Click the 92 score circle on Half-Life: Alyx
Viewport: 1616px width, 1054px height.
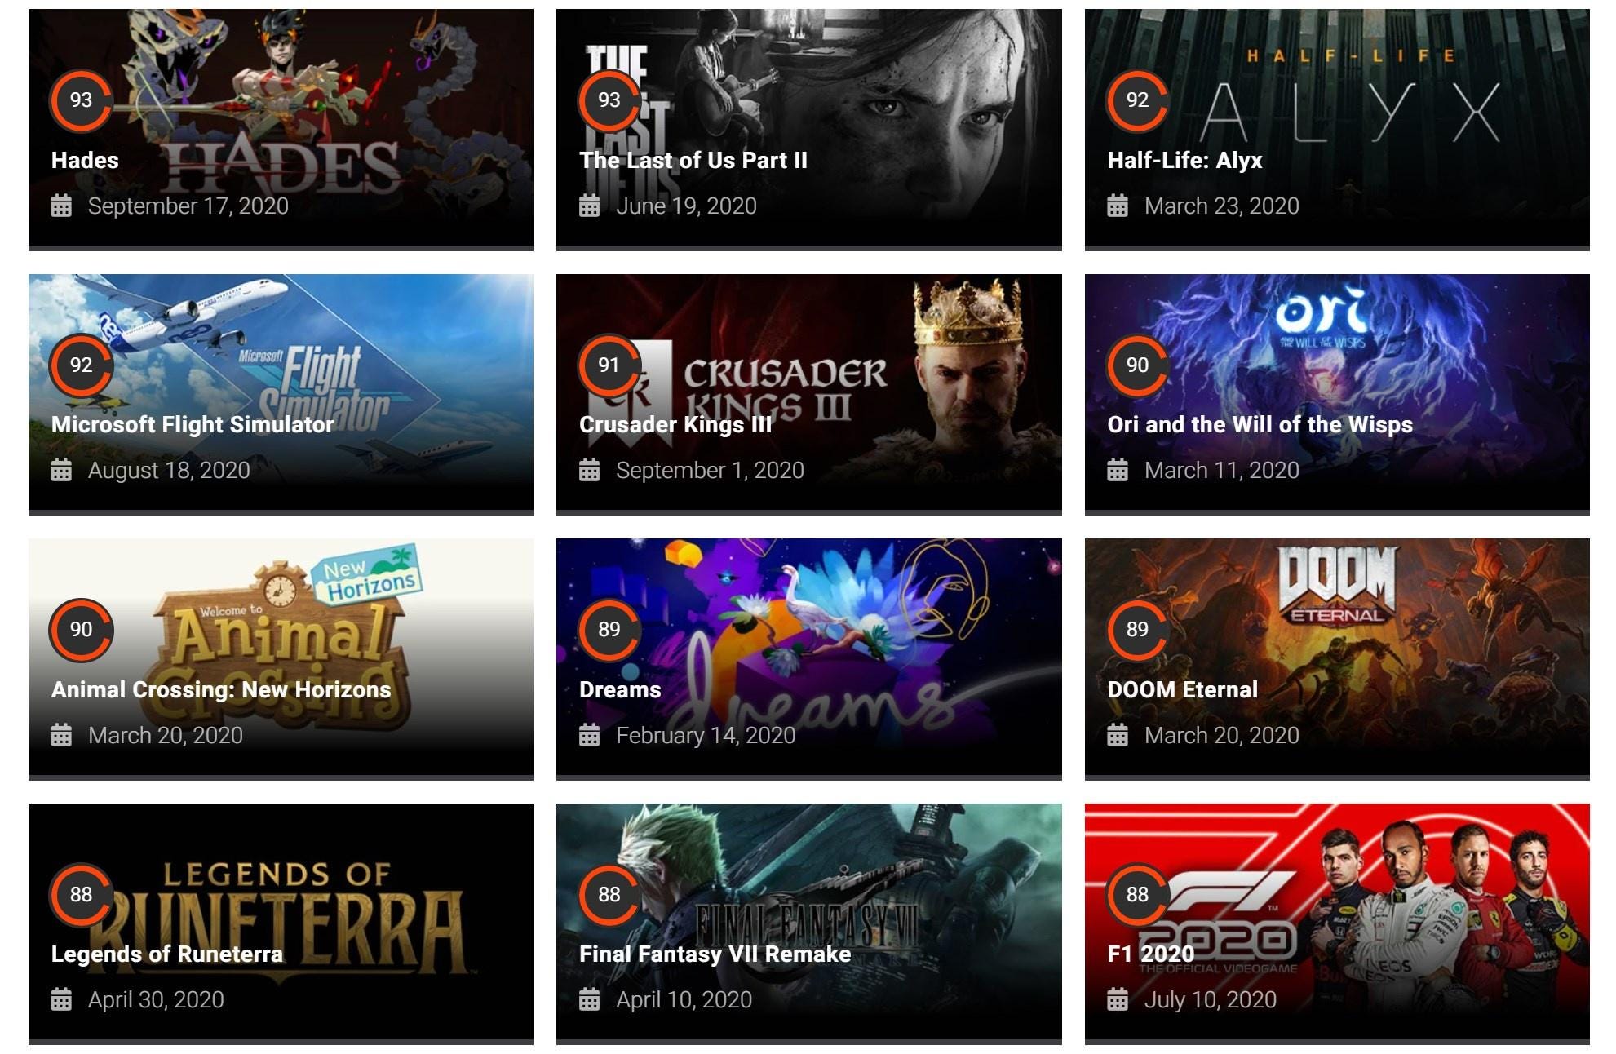1137,100
